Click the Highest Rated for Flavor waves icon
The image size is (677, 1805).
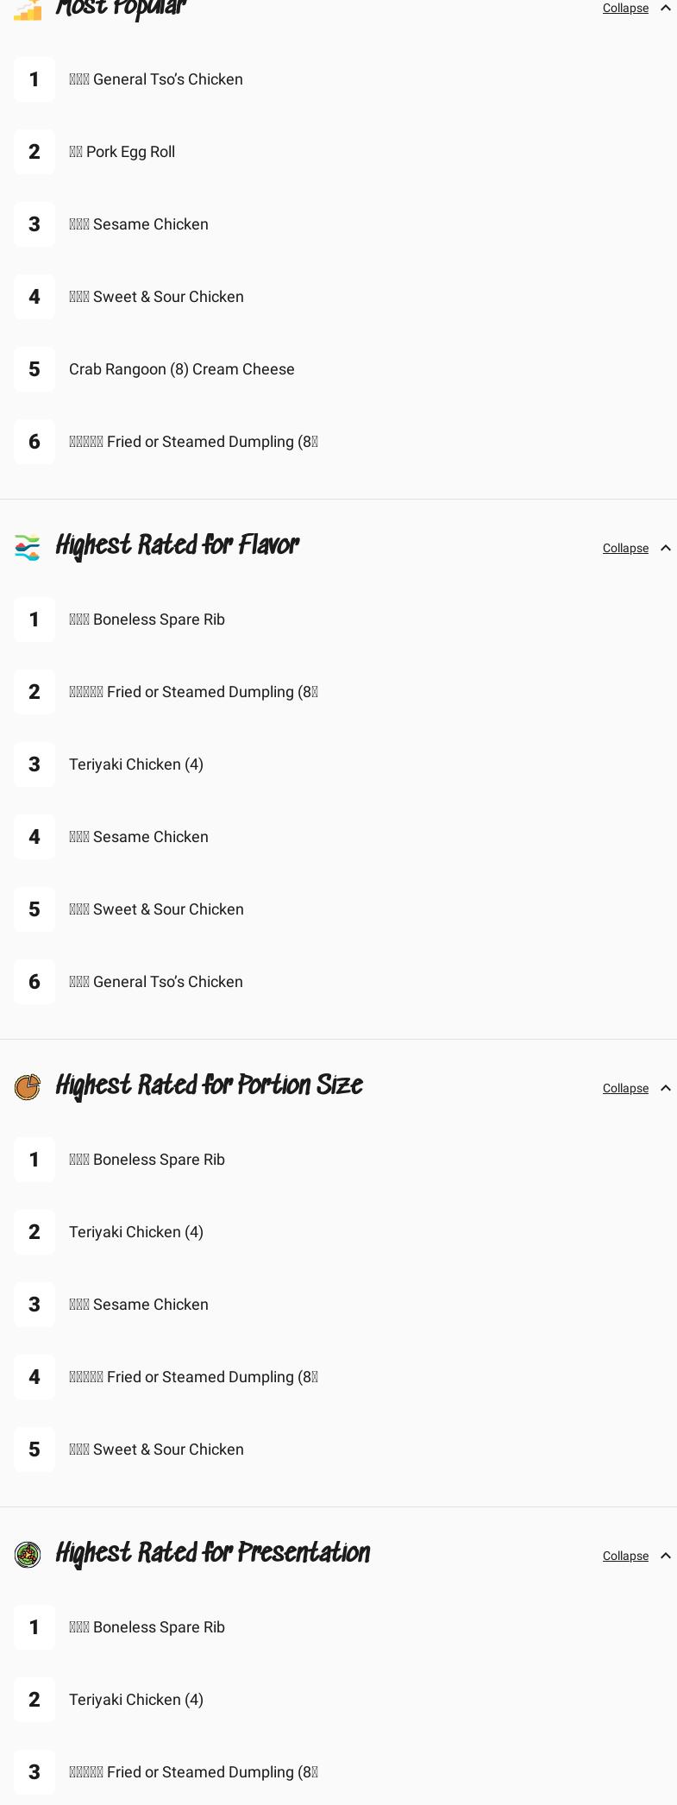point(28,548)
